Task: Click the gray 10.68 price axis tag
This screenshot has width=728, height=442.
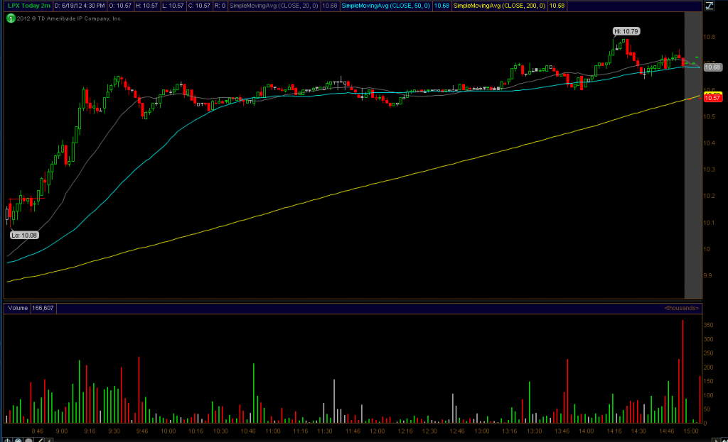Action: [712, 67]
